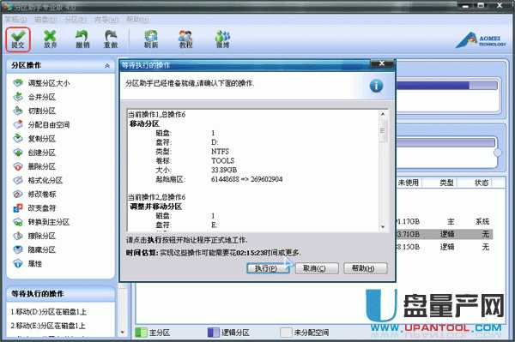The height and width of the screenshot is (342, 515).
Task: Click the 未分配空间 legend swatch
Action: 286,333
